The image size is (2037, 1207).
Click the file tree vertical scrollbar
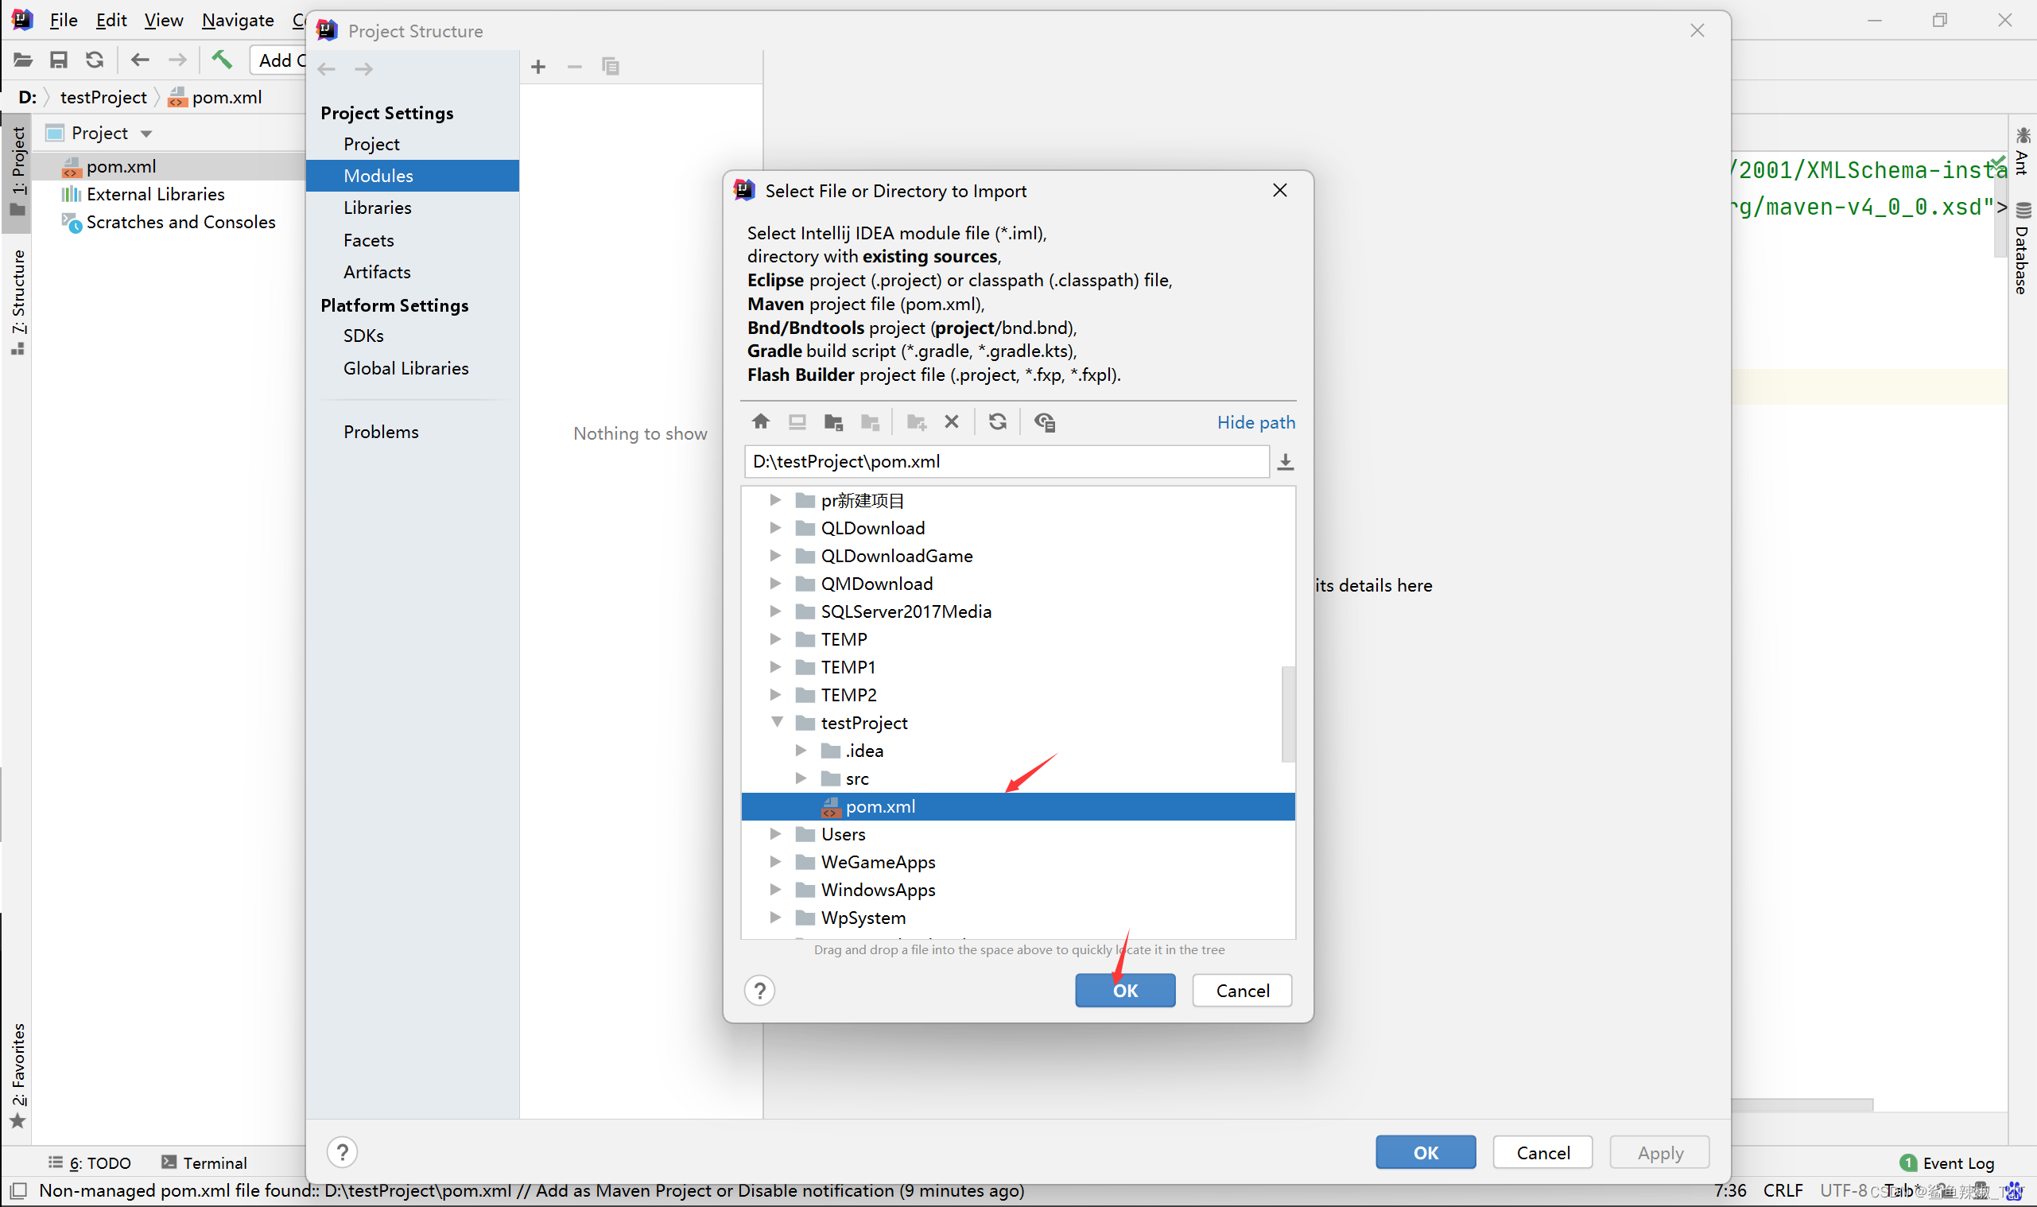click(1287, 714)
